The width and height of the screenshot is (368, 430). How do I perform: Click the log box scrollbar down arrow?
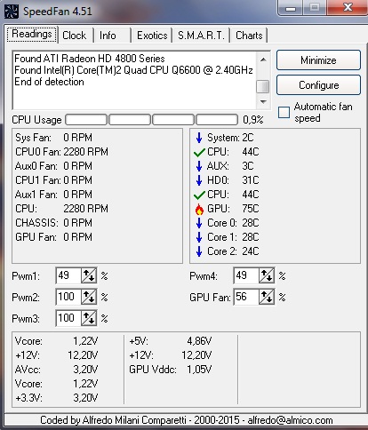[x=263, y=102]
